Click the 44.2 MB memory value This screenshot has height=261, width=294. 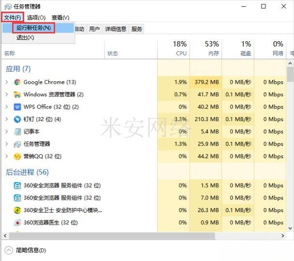click(x=208, y=156)
